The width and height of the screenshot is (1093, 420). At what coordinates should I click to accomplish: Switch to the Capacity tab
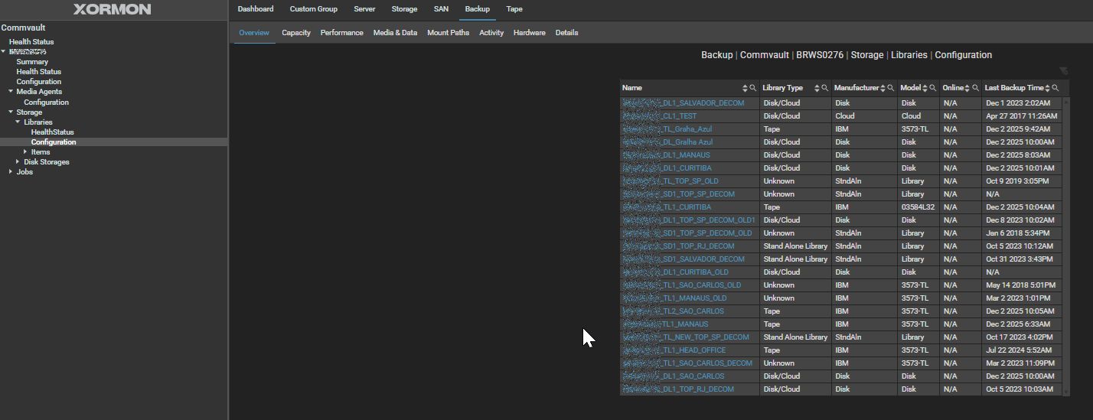pos(295,33)
